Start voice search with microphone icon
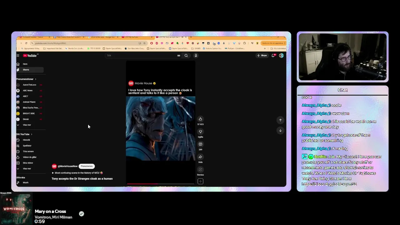This screenshot has height=225, width=400. (x=196, y=56)
